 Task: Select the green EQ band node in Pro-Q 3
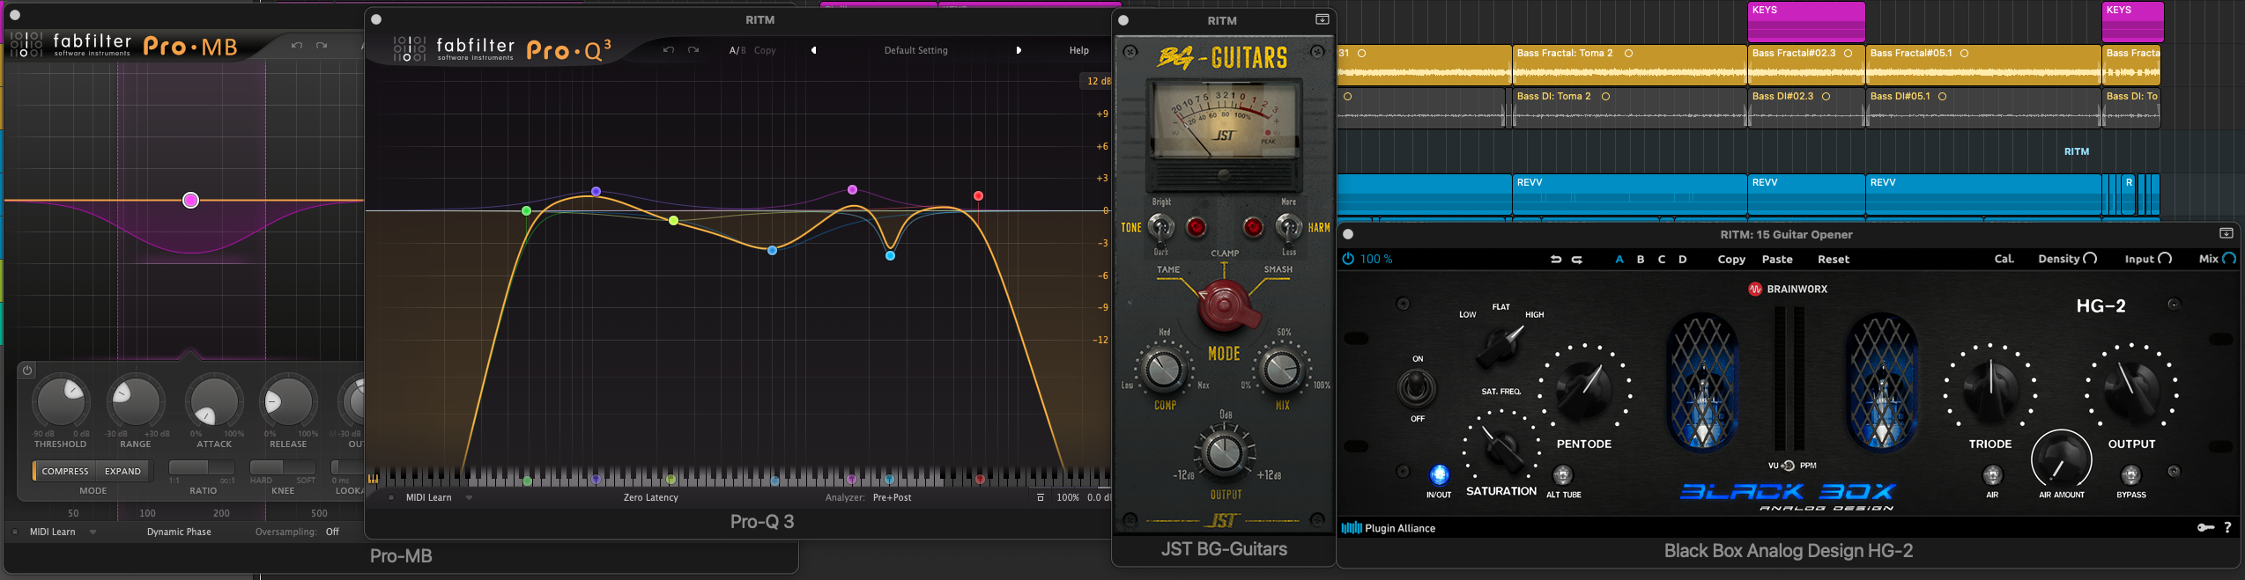click(526, 211)
